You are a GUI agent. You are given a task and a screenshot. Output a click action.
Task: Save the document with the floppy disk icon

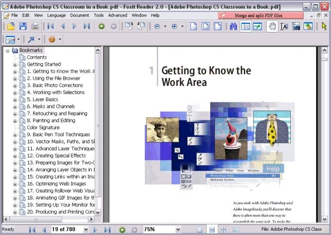click(x=23, y=26)
